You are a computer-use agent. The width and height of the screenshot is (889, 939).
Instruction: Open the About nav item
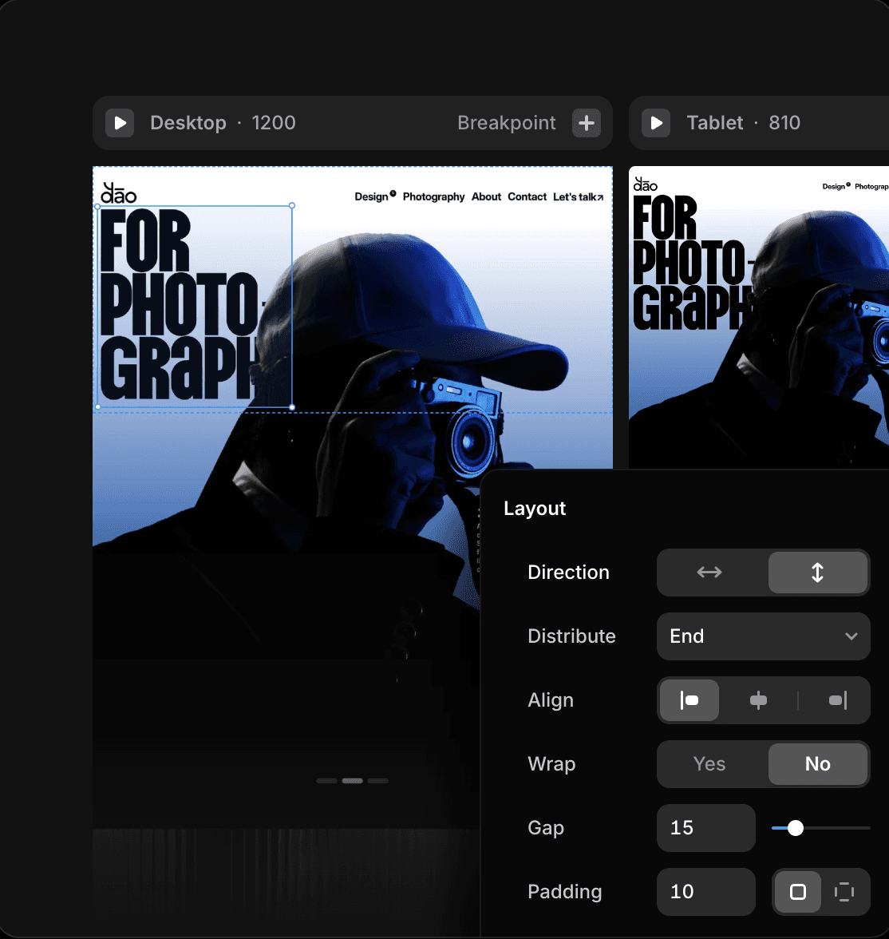point(486,196)
